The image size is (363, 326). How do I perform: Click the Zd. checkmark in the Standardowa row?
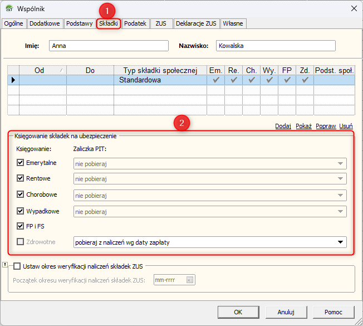(x=305, y=80)
